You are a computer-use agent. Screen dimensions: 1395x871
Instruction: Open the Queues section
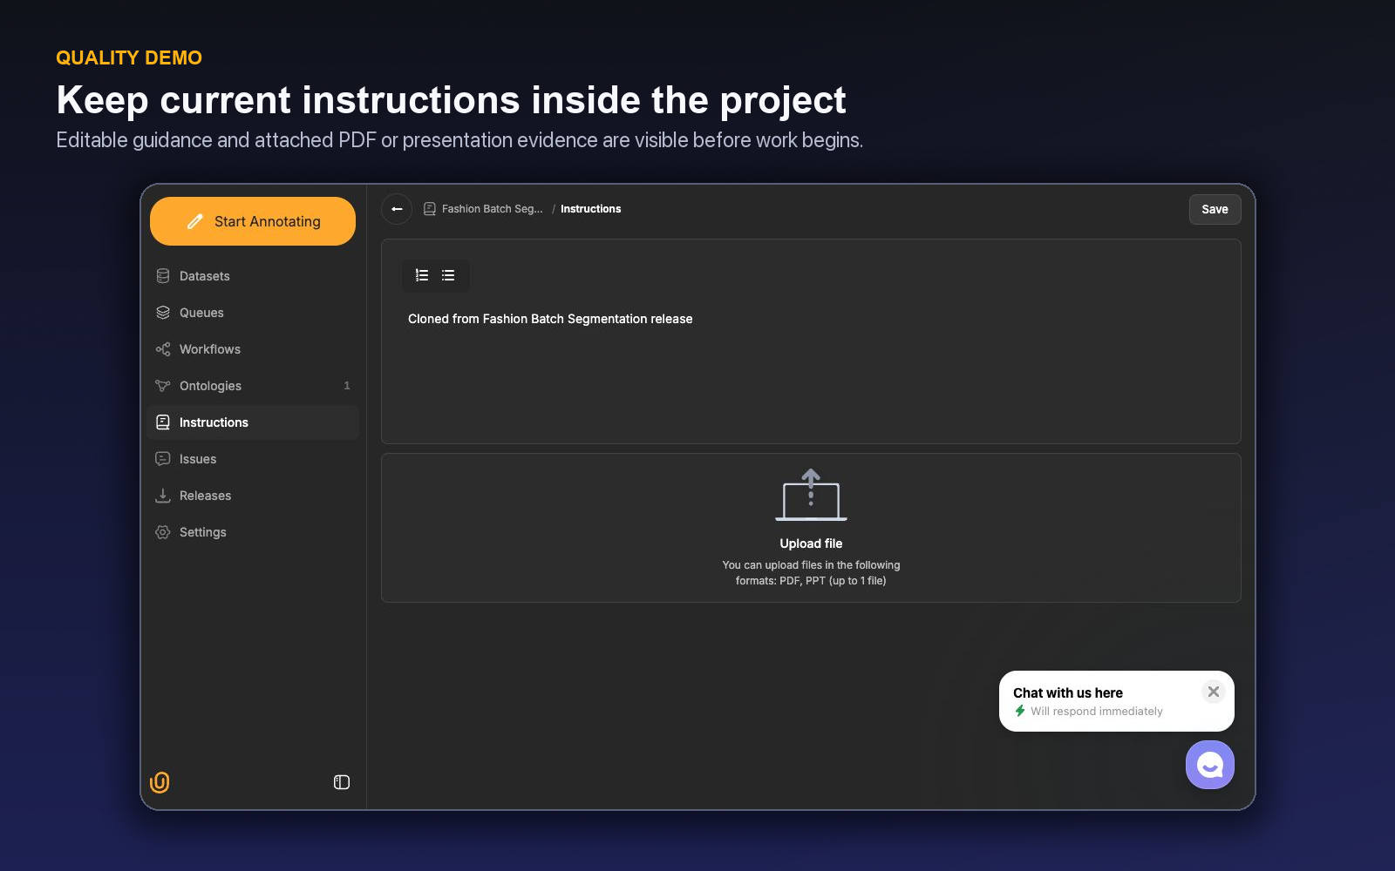(x=253, y=313)
